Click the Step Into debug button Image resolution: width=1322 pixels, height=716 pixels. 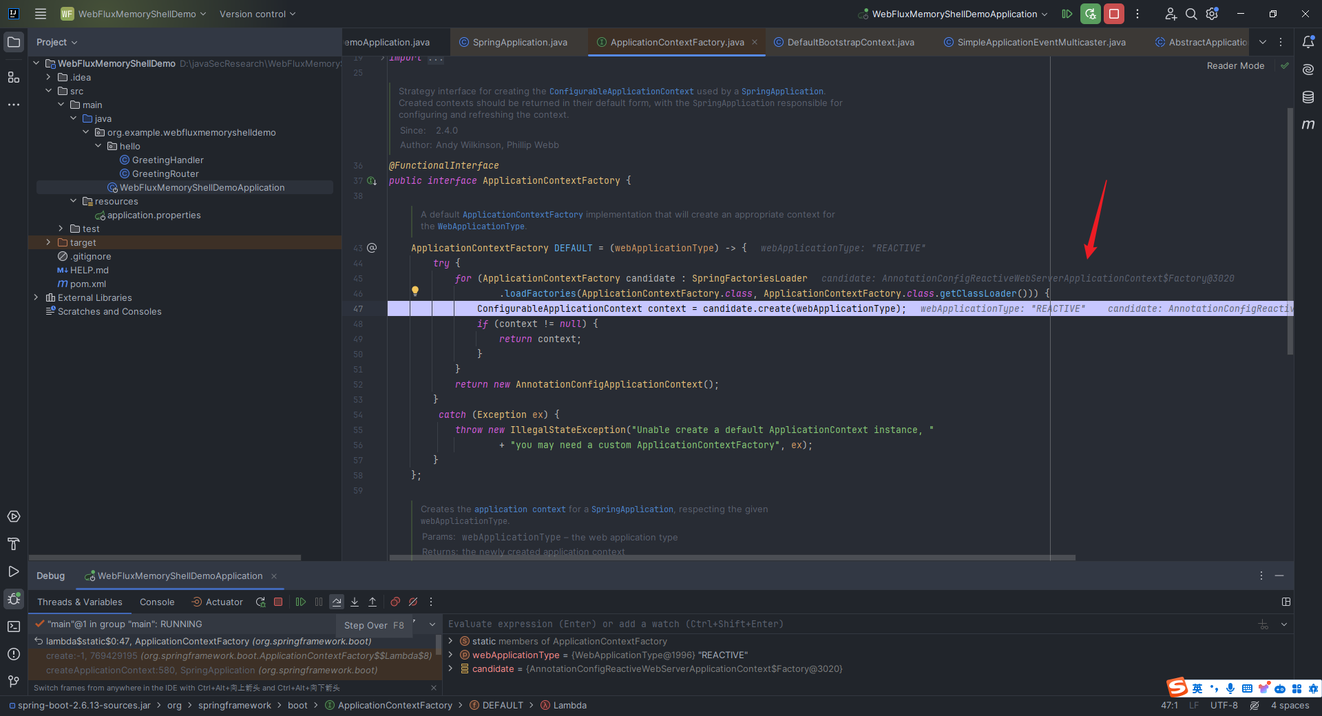point(355,602)
